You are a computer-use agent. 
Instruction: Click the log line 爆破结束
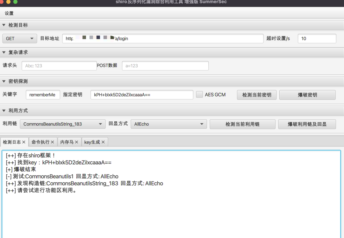pos(21,169)
